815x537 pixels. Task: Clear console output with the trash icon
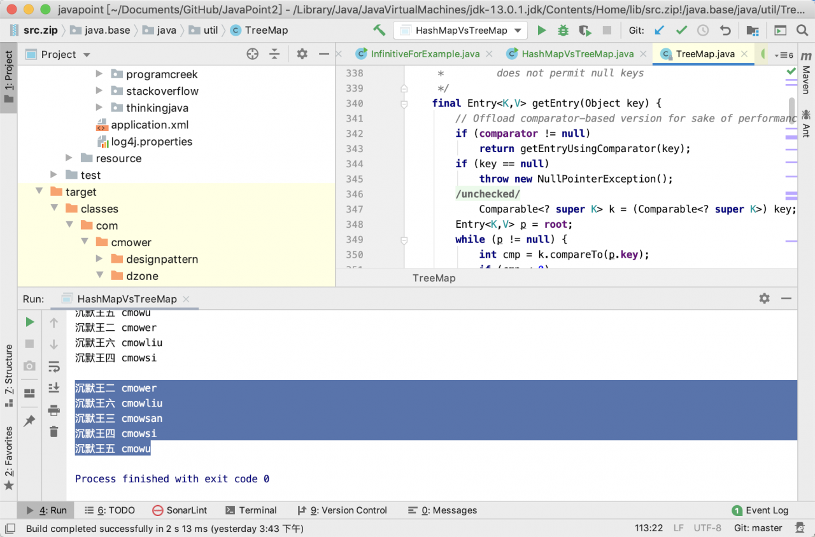[x=54, y=431]
